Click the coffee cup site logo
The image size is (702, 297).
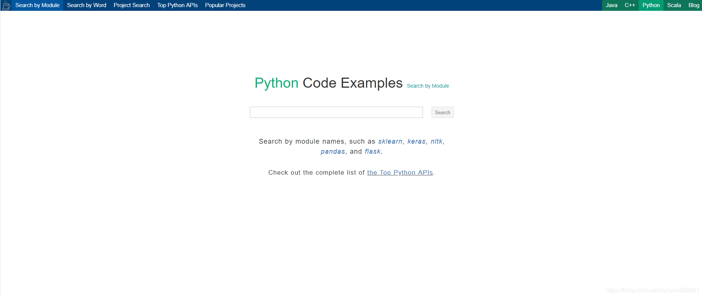(6, 5)
